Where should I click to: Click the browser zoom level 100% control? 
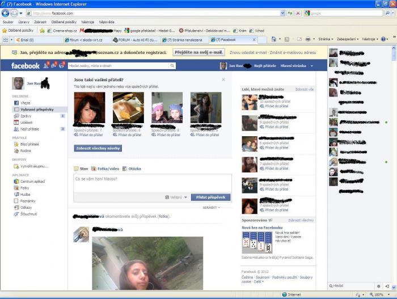(378, 294)
